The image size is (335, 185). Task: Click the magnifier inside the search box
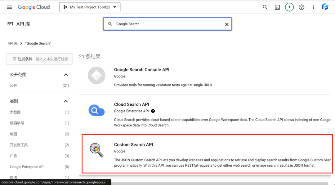[110, 24]
